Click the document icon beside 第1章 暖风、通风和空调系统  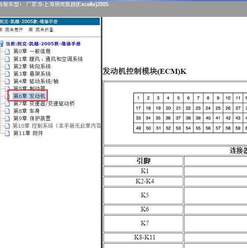coord(7,59)
